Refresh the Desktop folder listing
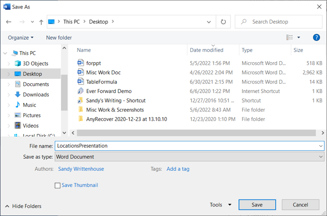This screenshot has width=327, height=216. pyautogui.click(x=223, y=22)
